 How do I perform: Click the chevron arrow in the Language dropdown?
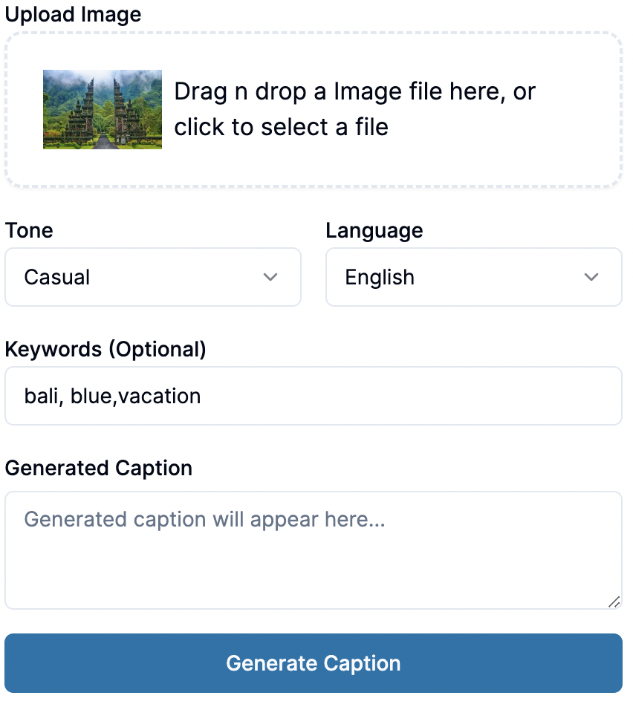591,277
